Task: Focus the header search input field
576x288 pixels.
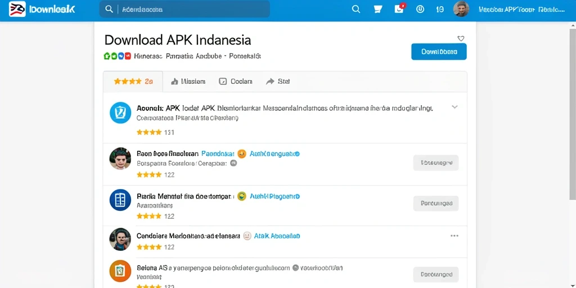Action: (x=184, y=9)
